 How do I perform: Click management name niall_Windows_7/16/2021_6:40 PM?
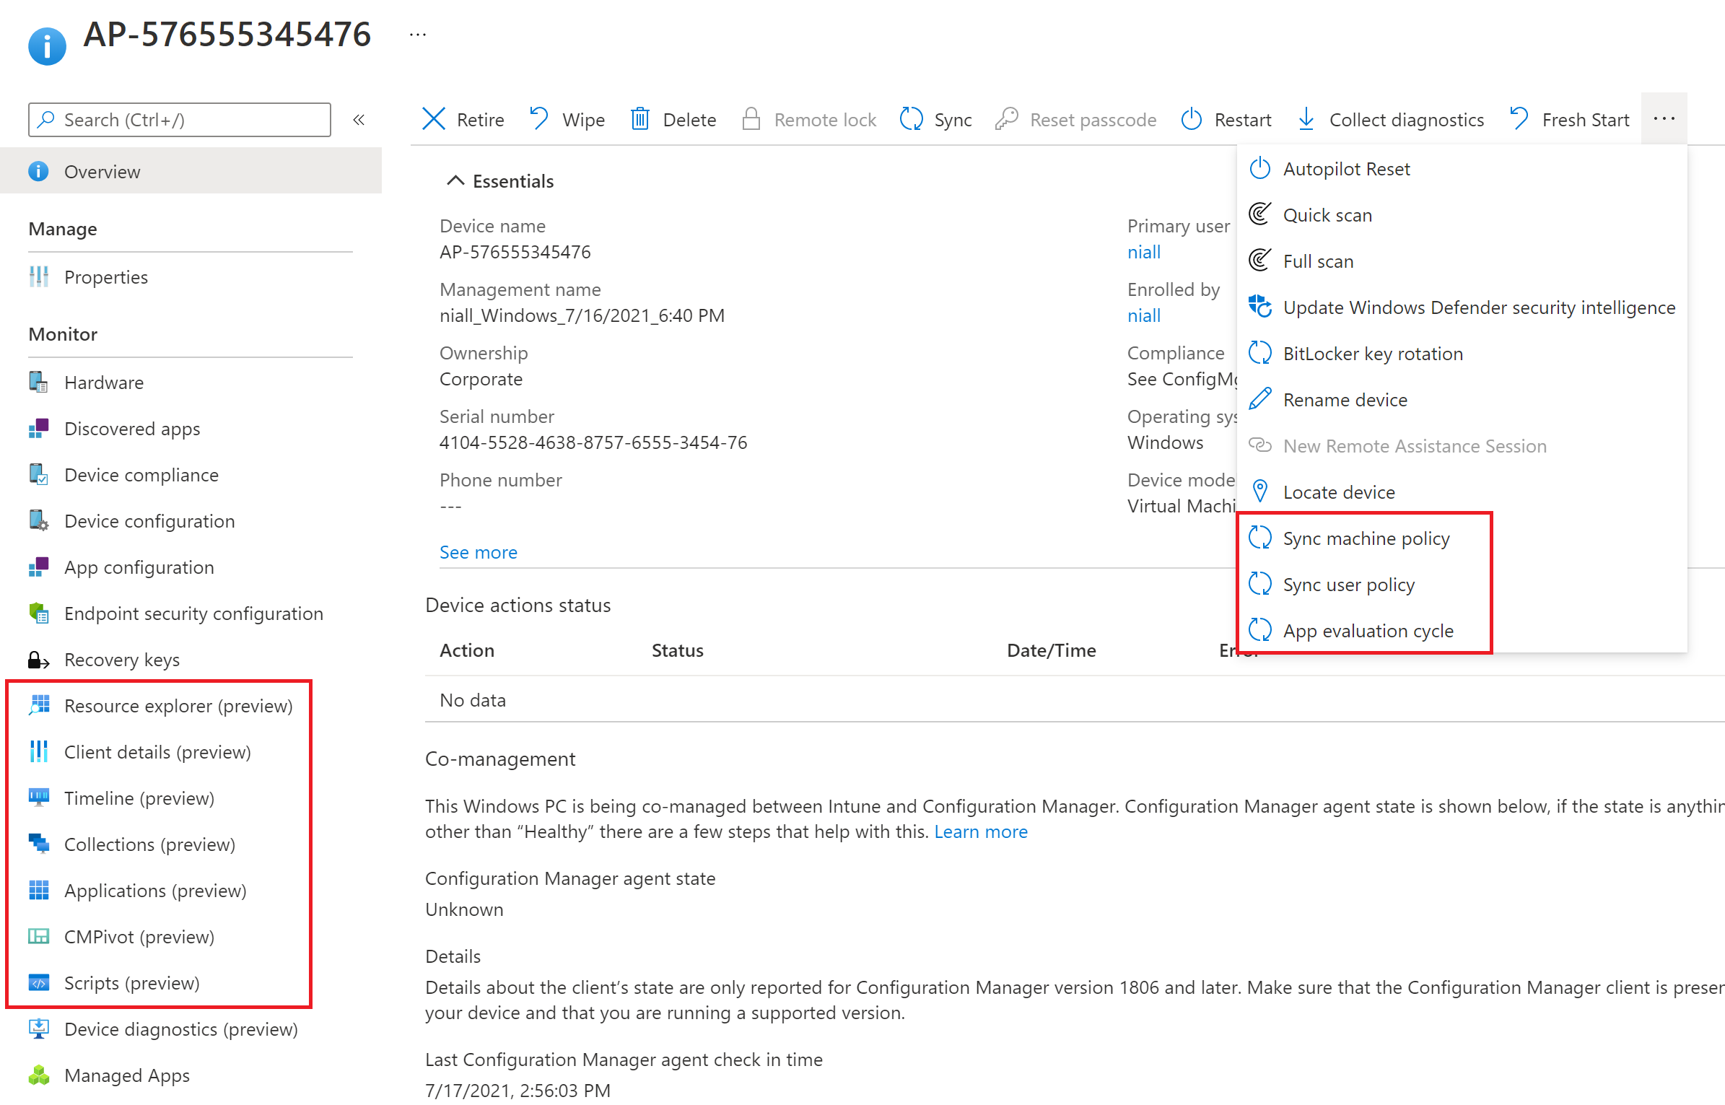coord(582,315)
